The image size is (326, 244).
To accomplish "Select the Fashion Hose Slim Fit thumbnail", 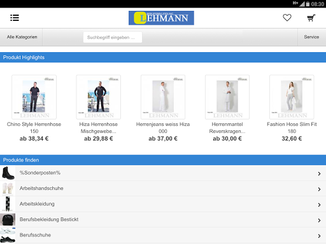I will tap(292, 97).
